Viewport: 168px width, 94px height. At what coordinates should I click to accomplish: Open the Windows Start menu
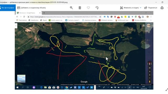pos(18,87)
